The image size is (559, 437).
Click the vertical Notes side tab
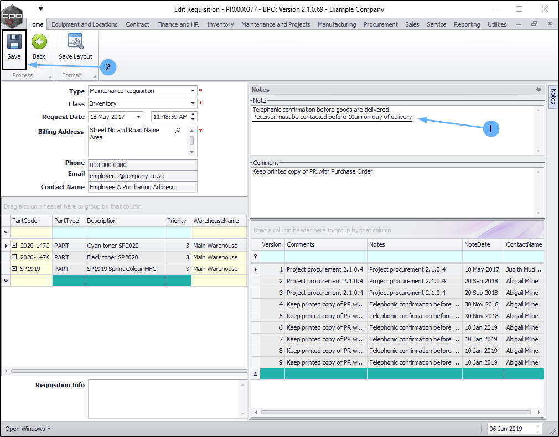[553, 97]
